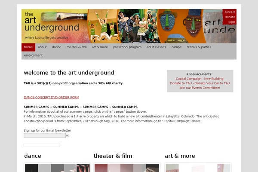Open Capital Campaign - New Building announcement

(200, 79)
